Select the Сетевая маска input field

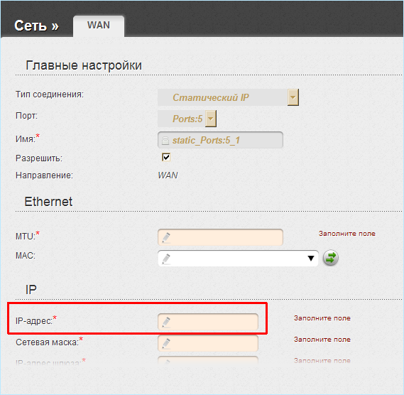pyautogui.click(x=208, y=343)
